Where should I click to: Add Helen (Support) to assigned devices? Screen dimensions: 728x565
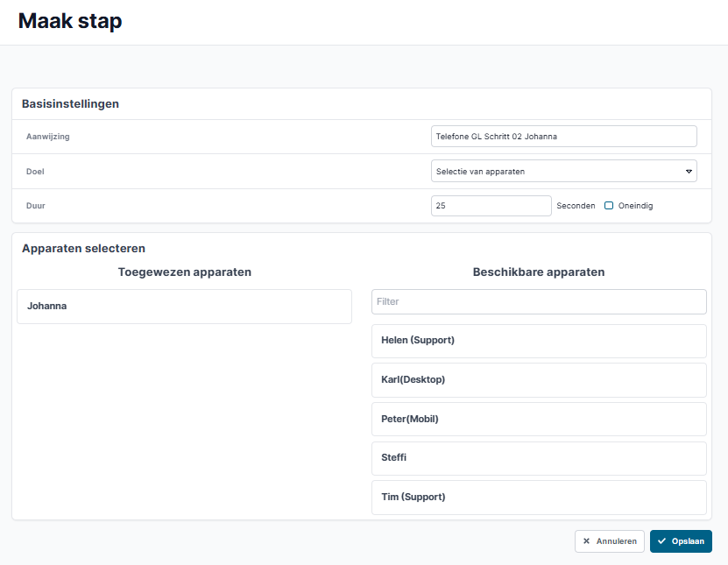coord(539,341)
